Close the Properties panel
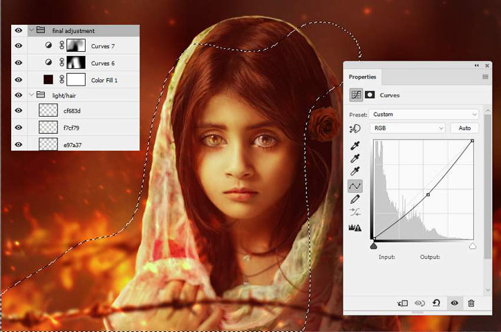 pos(487,66)
